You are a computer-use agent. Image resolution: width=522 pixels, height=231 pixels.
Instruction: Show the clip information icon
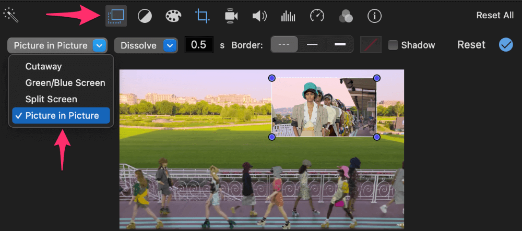[x=374, y=16]
